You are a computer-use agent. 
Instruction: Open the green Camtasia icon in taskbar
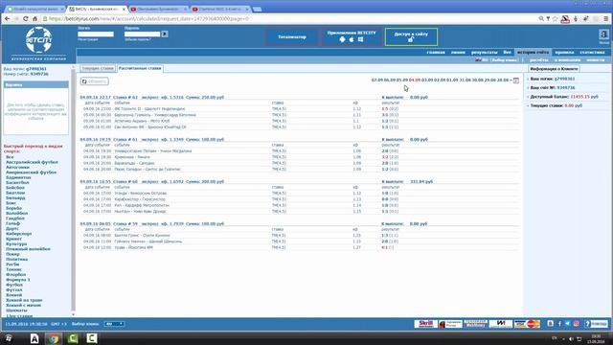coord(73,338)
